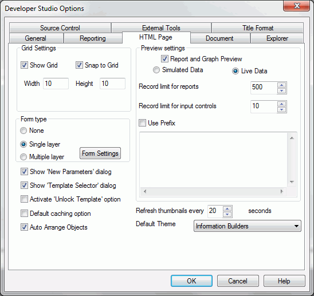Click the grid Width input field

pos(56,84)
